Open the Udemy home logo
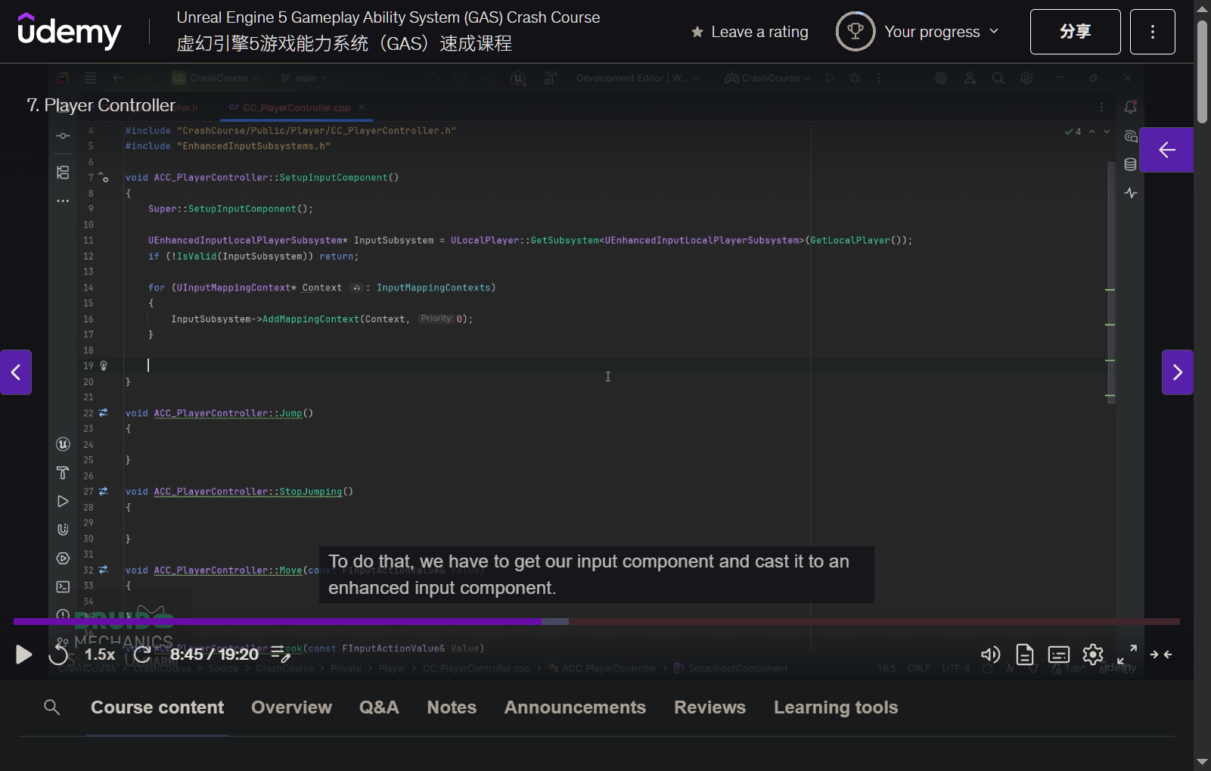 point(69,31)
